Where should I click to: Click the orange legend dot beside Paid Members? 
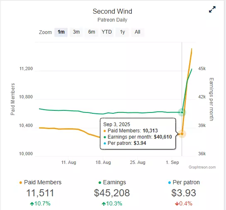[x=21, y=183]
